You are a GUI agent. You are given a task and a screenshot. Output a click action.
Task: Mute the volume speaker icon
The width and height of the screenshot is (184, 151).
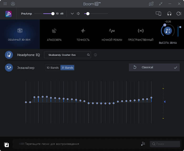(x=78, y=14)
